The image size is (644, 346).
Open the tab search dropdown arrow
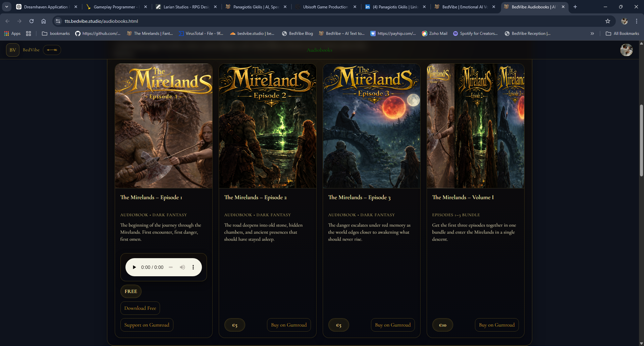(7, 7)
